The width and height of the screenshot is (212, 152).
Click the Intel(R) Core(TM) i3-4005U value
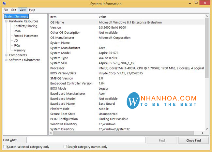[151, 68]
